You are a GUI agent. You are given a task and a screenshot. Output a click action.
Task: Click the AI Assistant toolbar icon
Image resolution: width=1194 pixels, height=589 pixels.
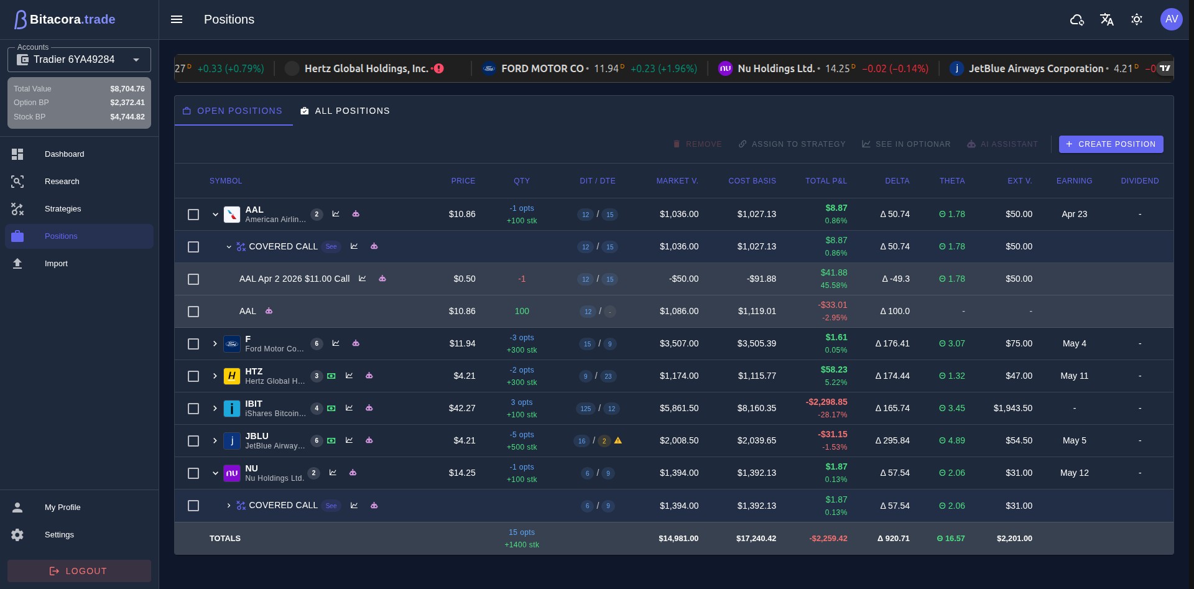(971, 144)
